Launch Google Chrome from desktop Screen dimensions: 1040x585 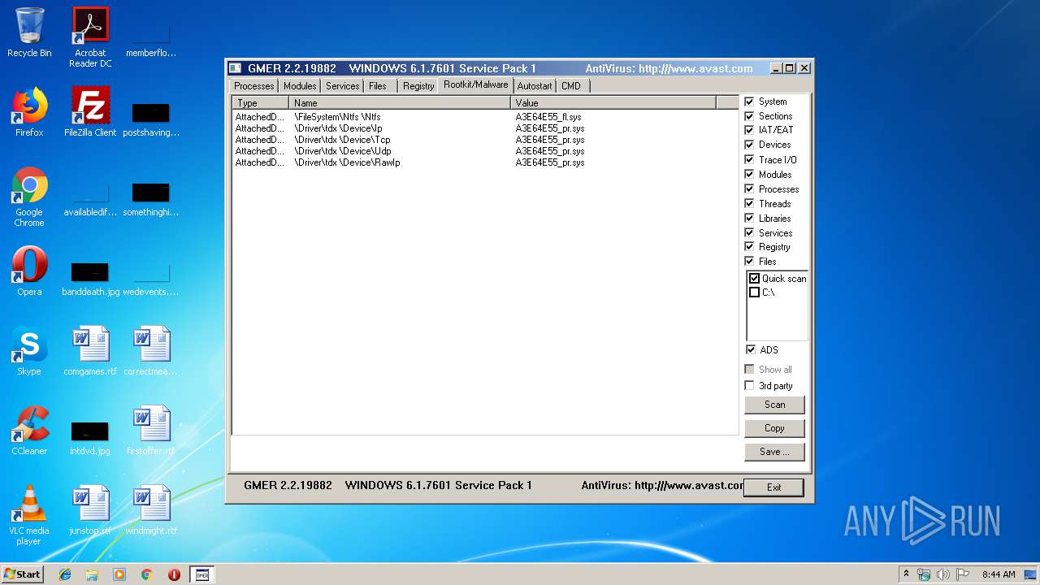tap(29, 197)
